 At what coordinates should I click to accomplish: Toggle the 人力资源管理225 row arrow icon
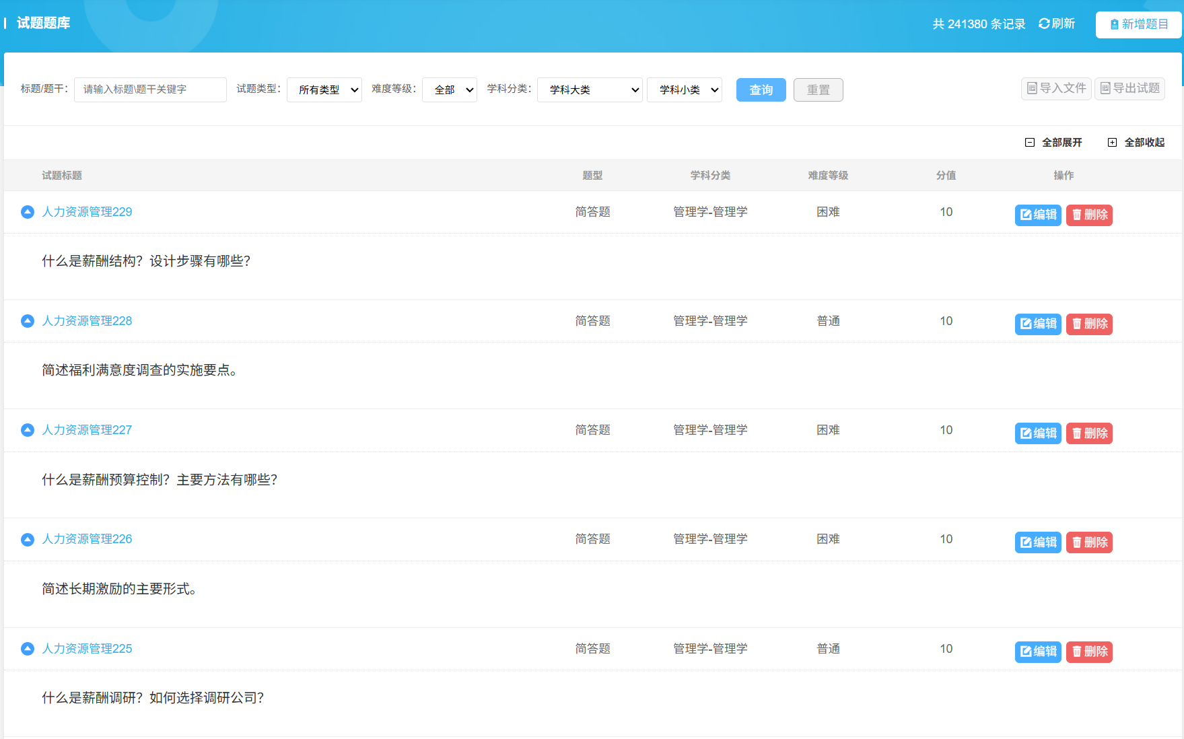click(x=28, y=649)
